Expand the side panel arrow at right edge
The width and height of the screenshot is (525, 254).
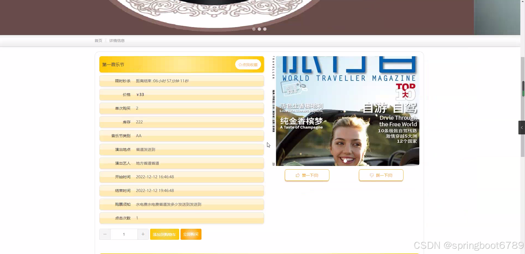522,128
